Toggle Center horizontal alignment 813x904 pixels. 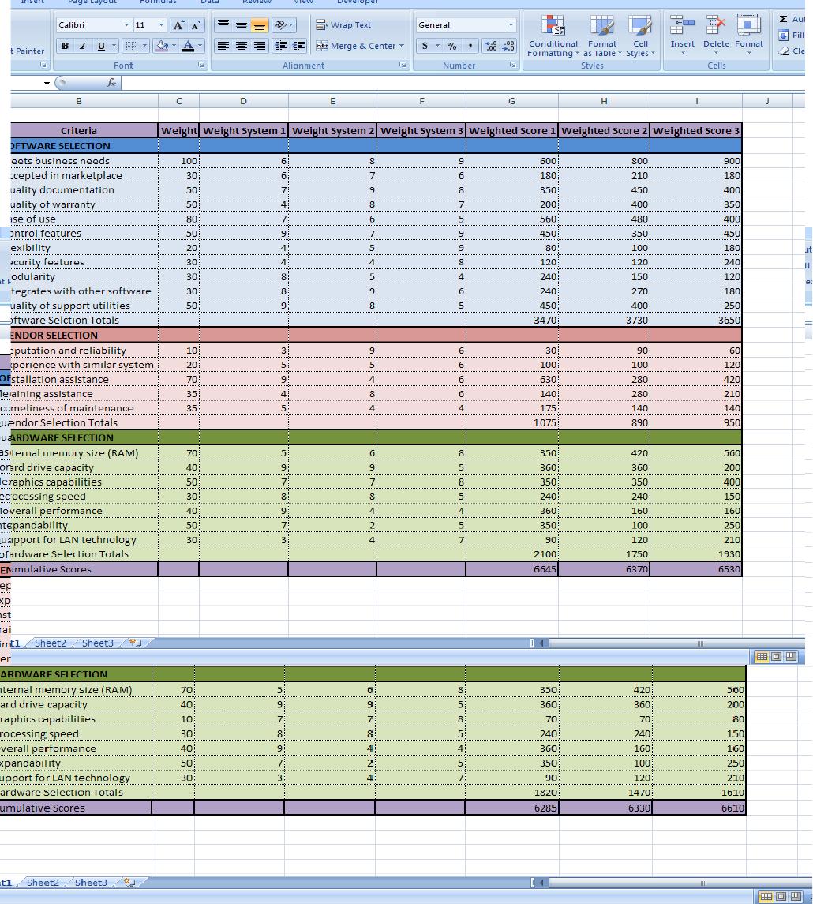[242, 46]
